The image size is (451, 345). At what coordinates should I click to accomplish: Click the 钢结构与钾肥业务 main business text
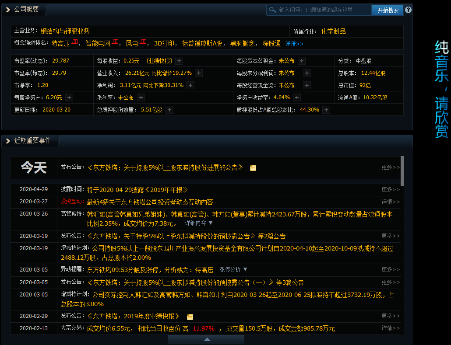(x=65, y=31)
